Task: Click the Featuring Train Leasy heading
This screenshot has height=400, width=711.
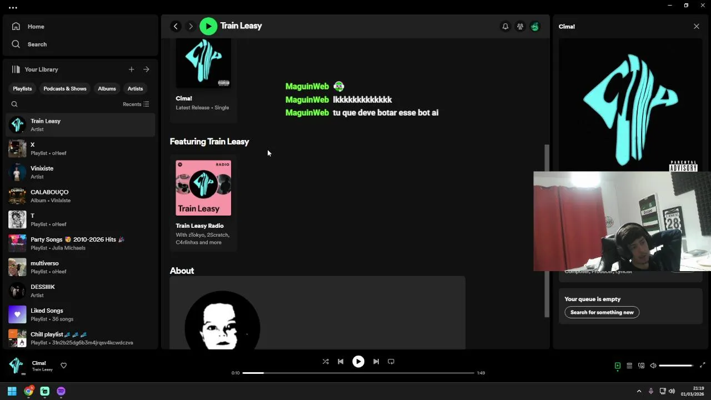Action: 209,142
